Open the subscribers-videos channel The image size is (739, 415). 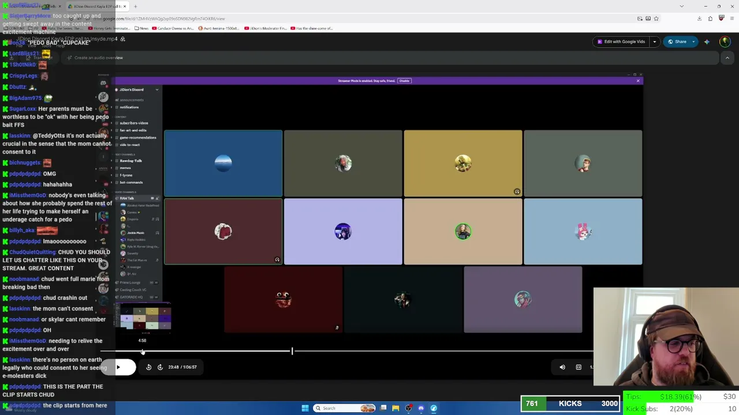[134, 123]
